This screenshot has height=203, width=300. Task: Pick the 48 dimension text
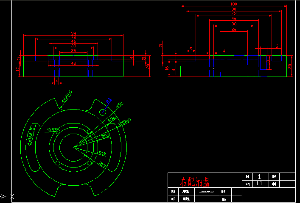coord(73,63)
